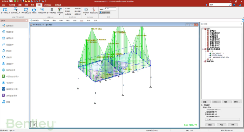Open the 参考荷载工况 (reference load case) tool
Screen dimensions: 244x132
point(26,10)
